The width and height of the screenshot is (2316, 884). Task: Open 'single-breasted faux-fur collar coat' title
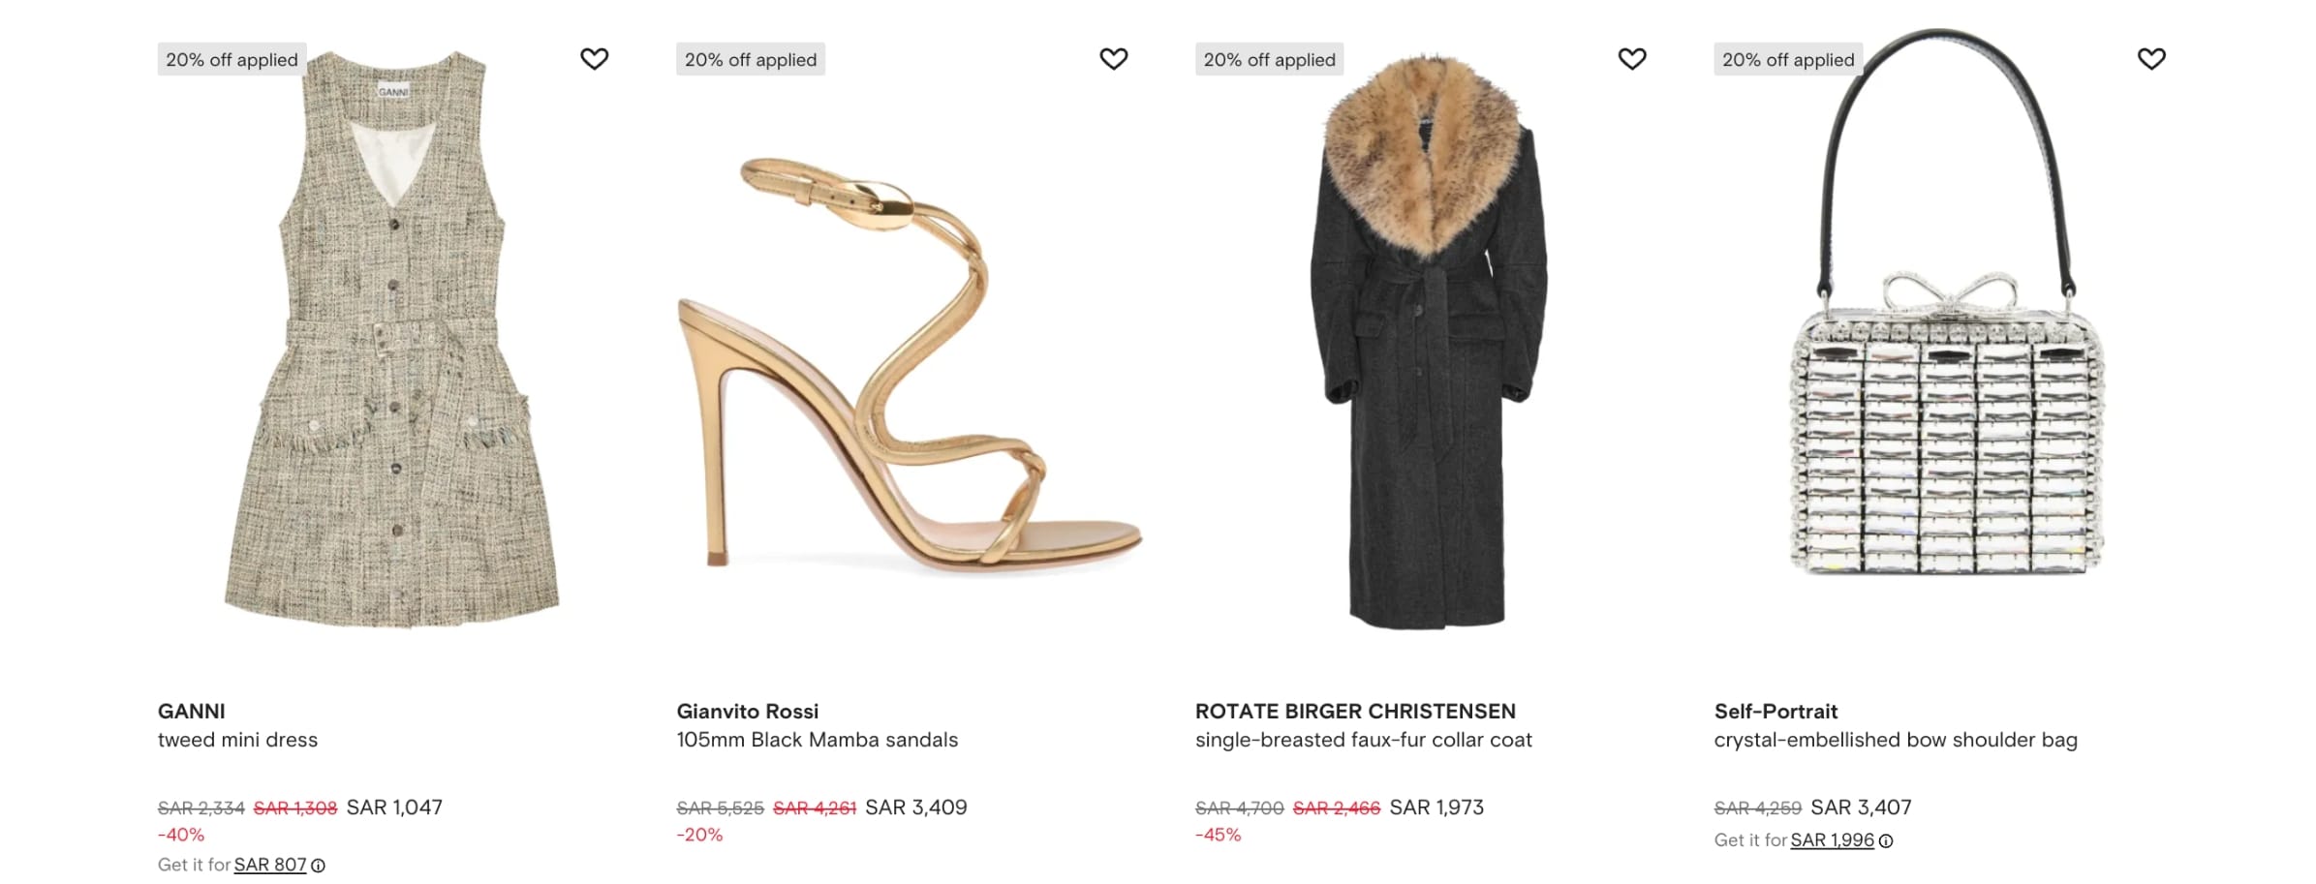(1363, 740)
